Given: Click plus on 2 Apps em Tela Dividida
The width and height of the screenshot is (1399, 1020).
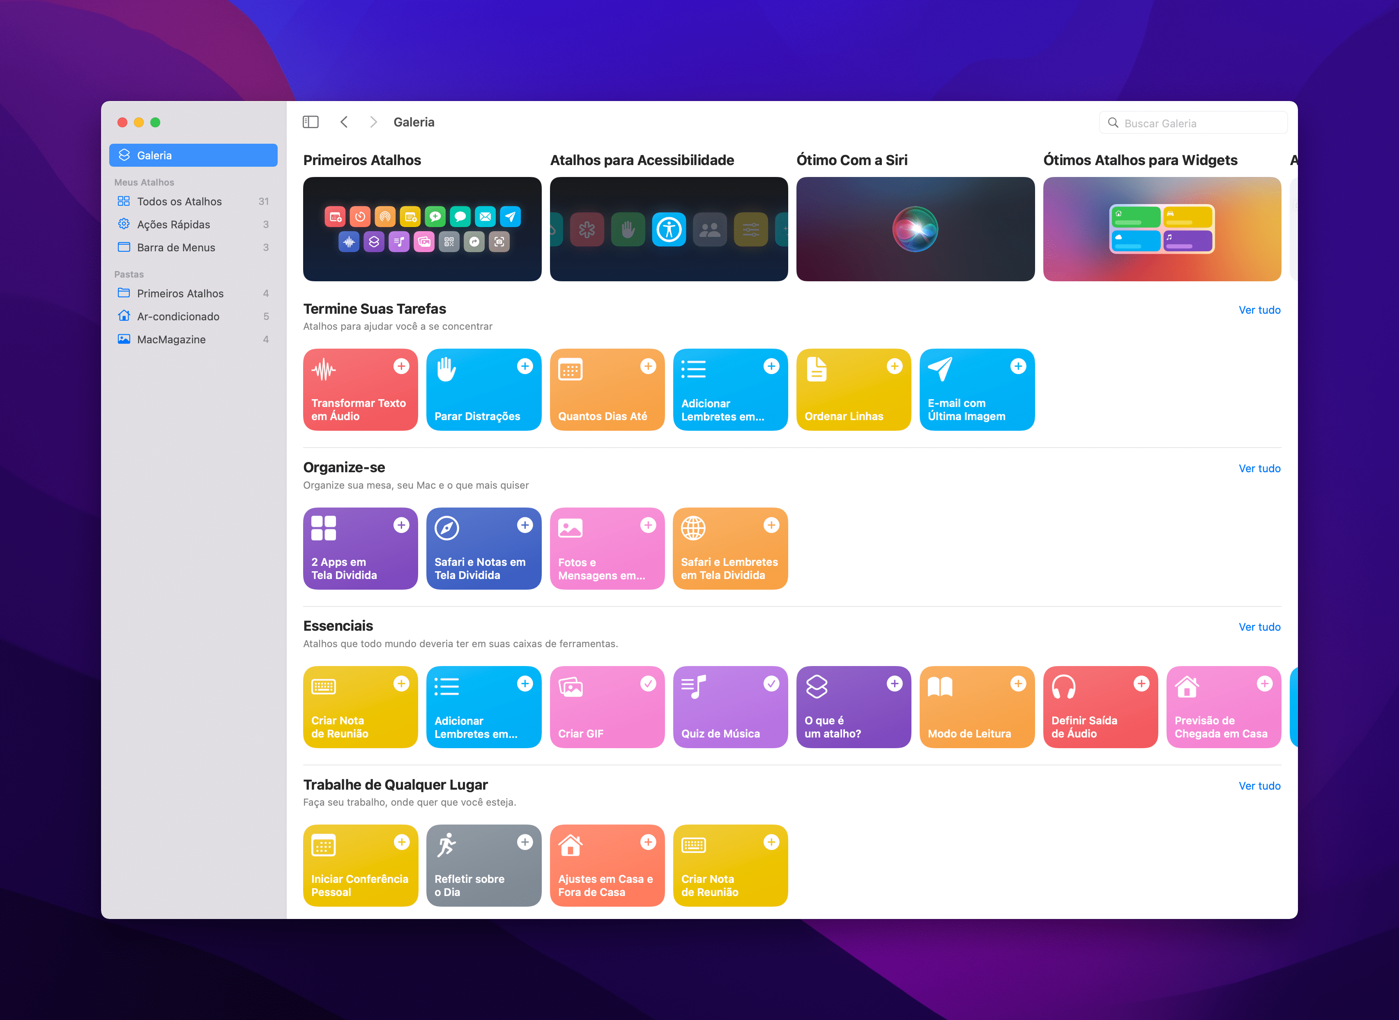Looking at the screenshot, I should [x=401, y=525].
